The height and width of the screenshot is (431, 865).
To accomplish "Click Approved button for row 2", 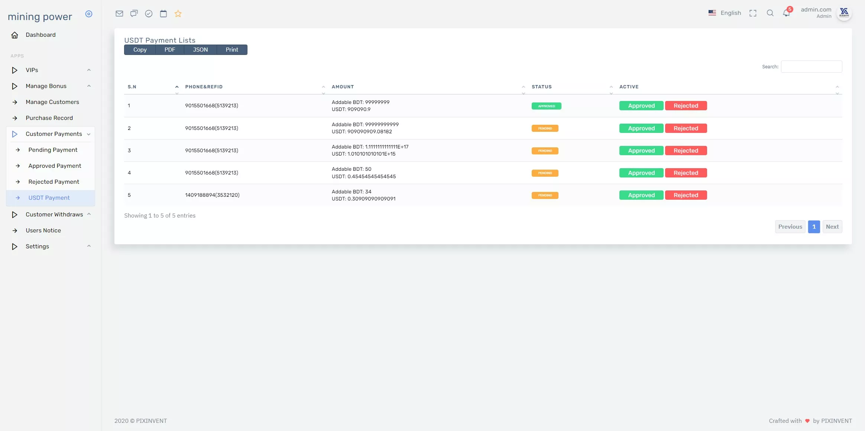I will [641, 128].
